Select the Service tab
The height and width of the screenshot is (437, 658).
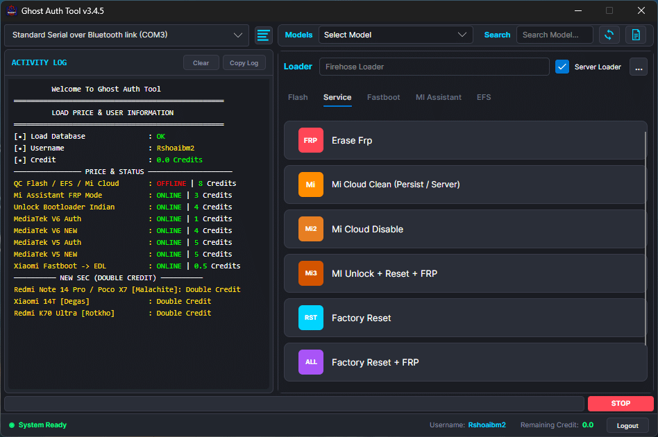click(x=337, y=97)
